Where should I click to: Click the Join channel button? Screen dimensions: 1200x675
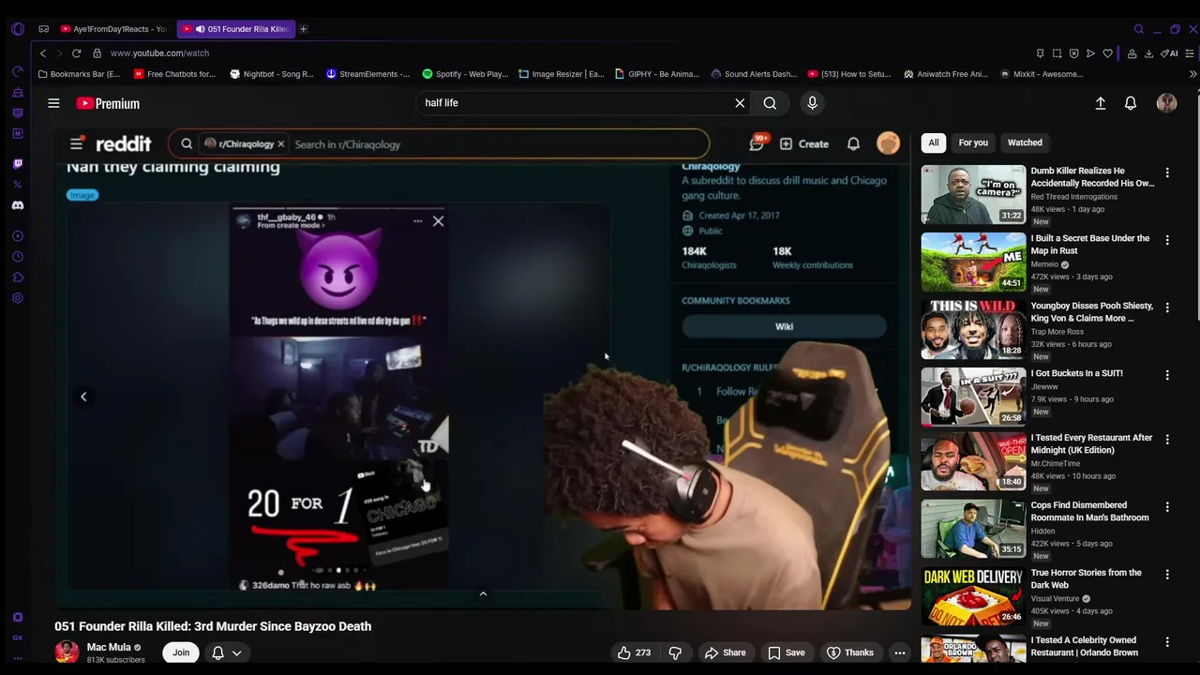tap(181, 652)
